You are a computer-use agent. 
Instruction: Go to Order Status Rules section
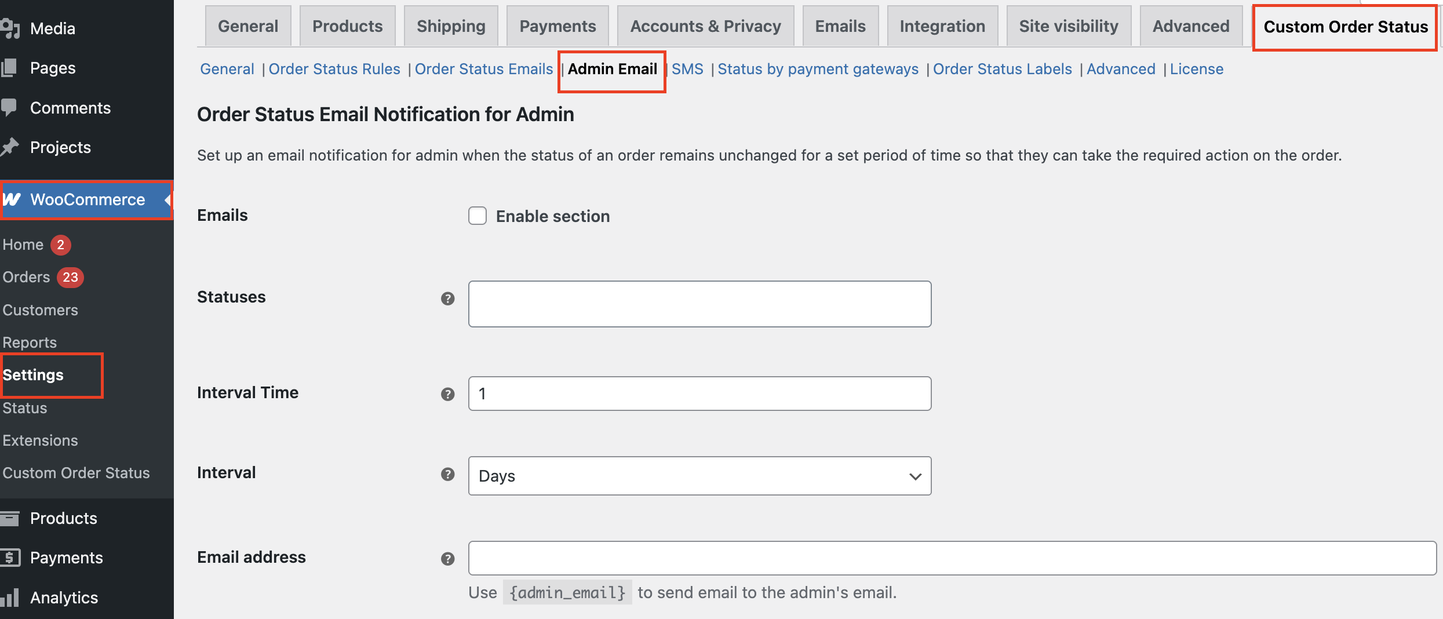(334, 69)
